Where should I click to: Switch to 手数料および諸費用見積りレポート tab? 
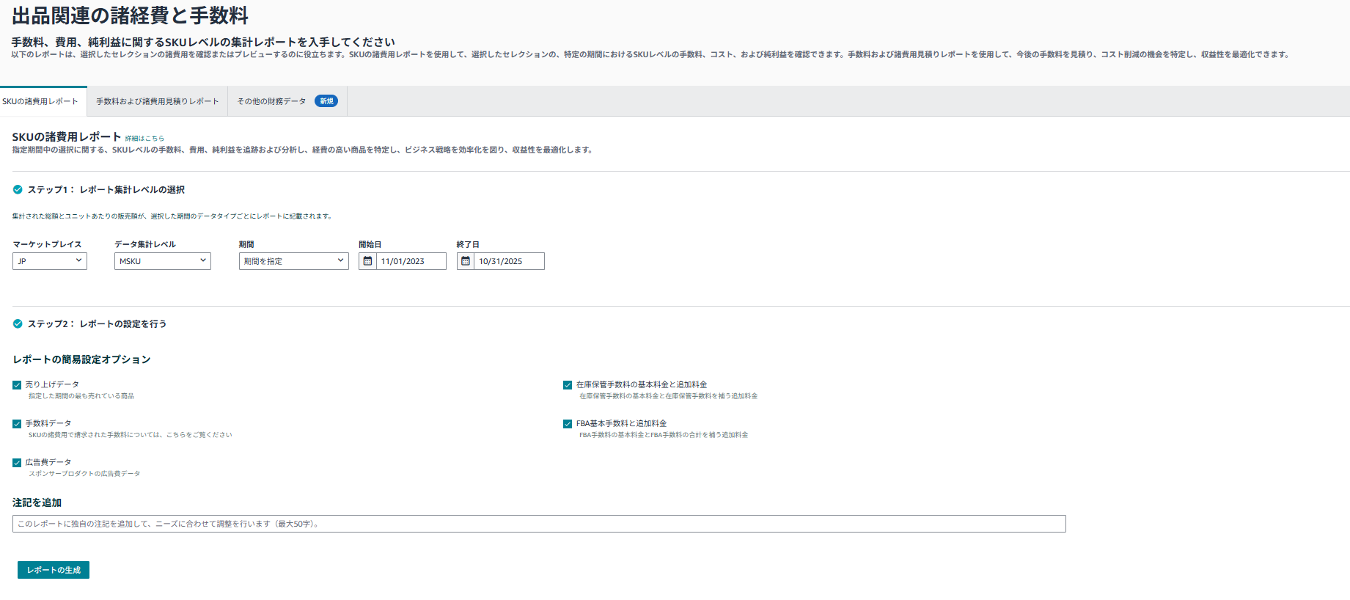(x=157, y=101)
